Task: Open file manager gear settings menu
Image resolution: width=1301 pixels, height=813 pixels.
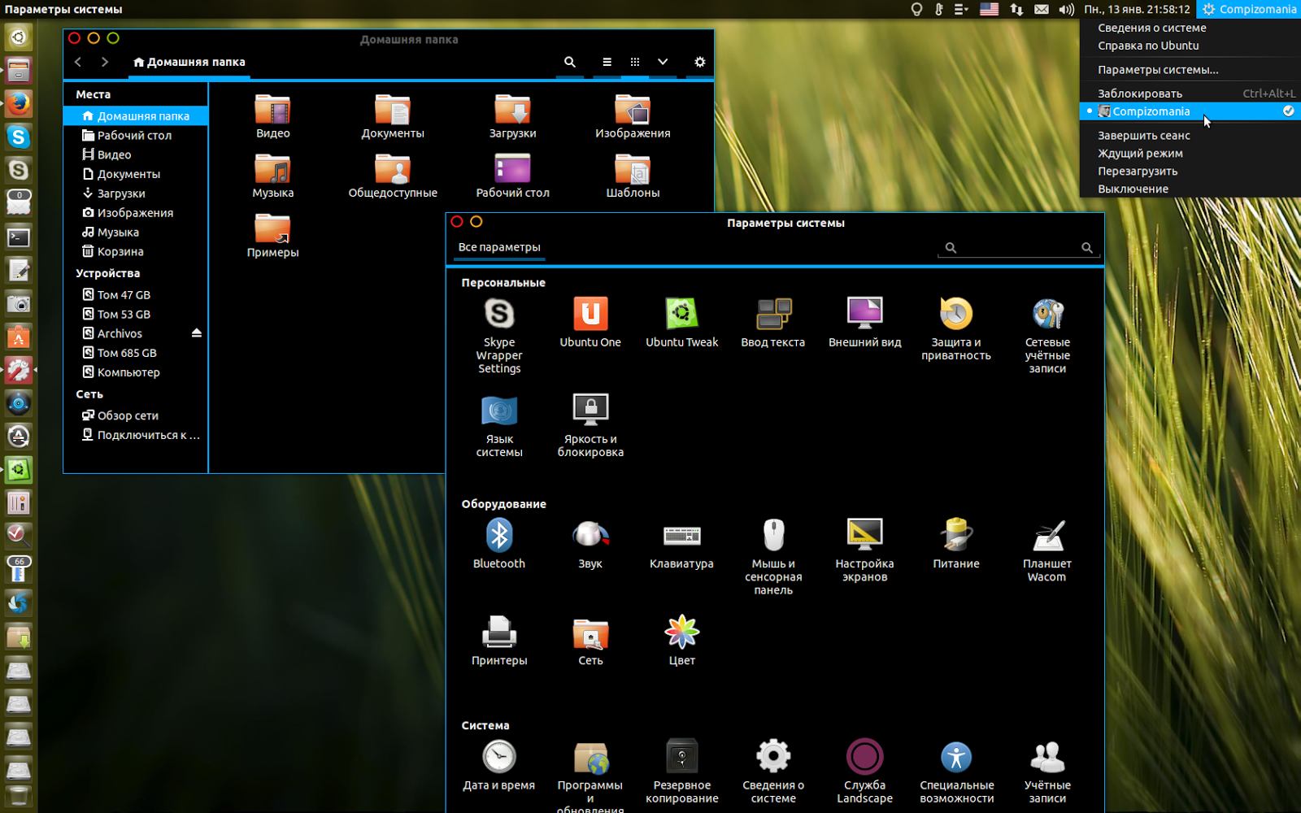Action: 699,62
